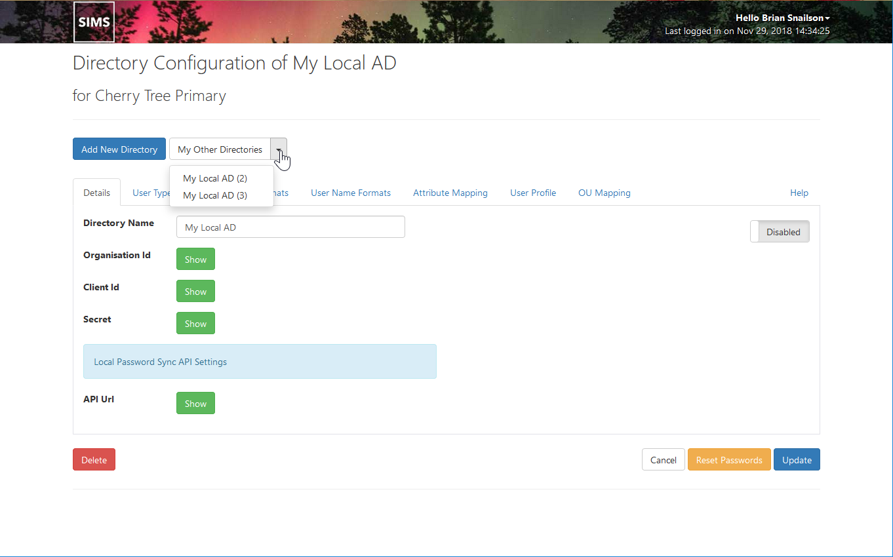Open the User Profile tab

click(533, 193)
